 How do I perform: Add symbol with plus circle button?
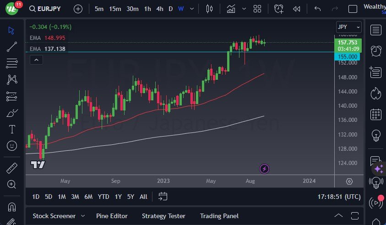click(78, 9)
